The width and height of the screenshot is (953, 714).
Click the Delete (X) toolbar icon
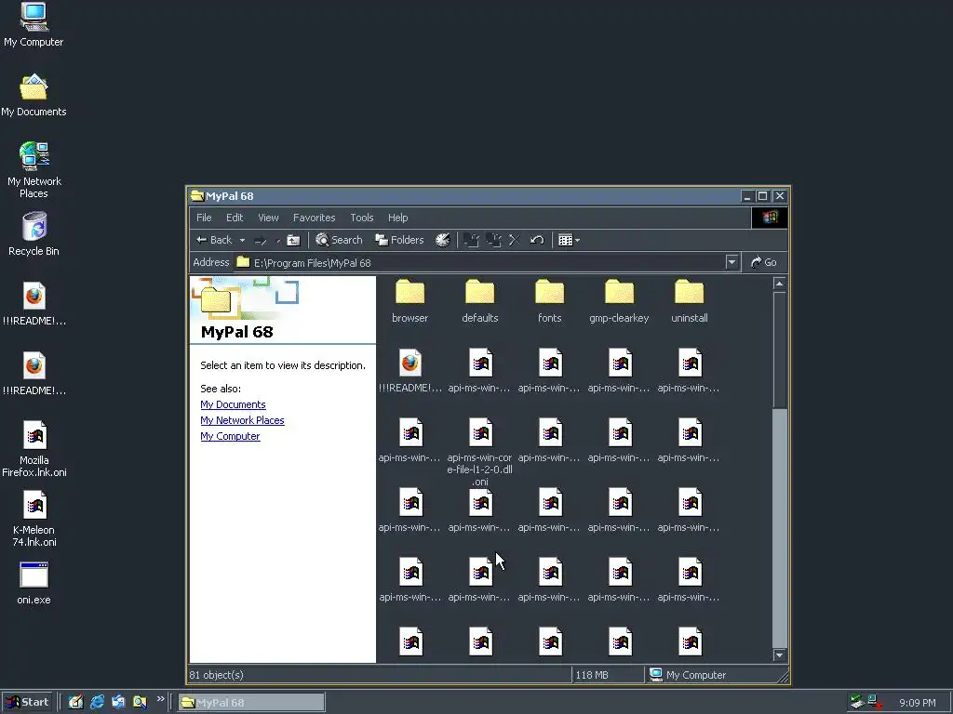(514, 240)
